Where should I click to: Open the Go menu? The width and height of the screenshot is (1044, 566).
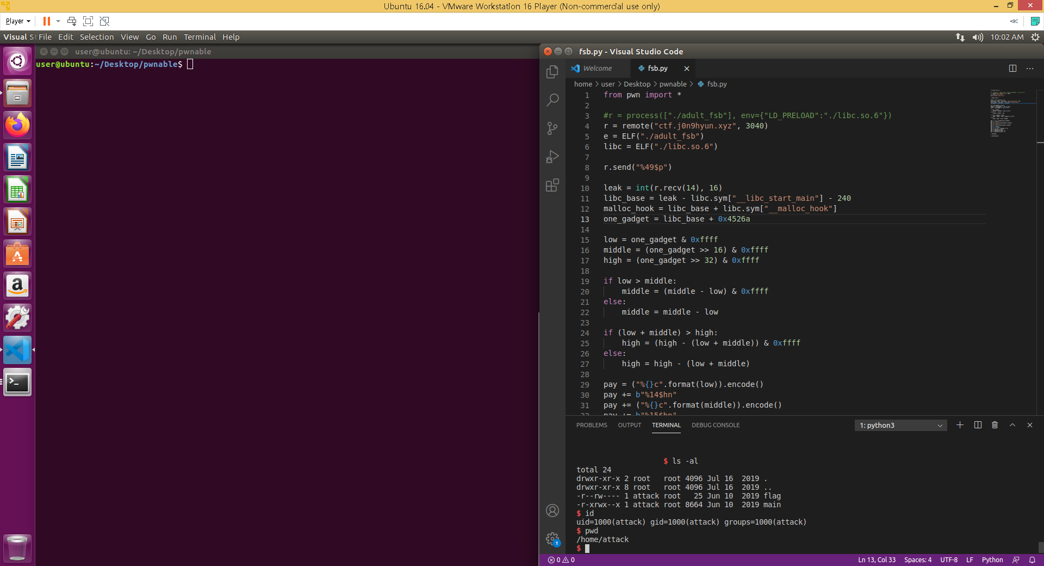151,37
